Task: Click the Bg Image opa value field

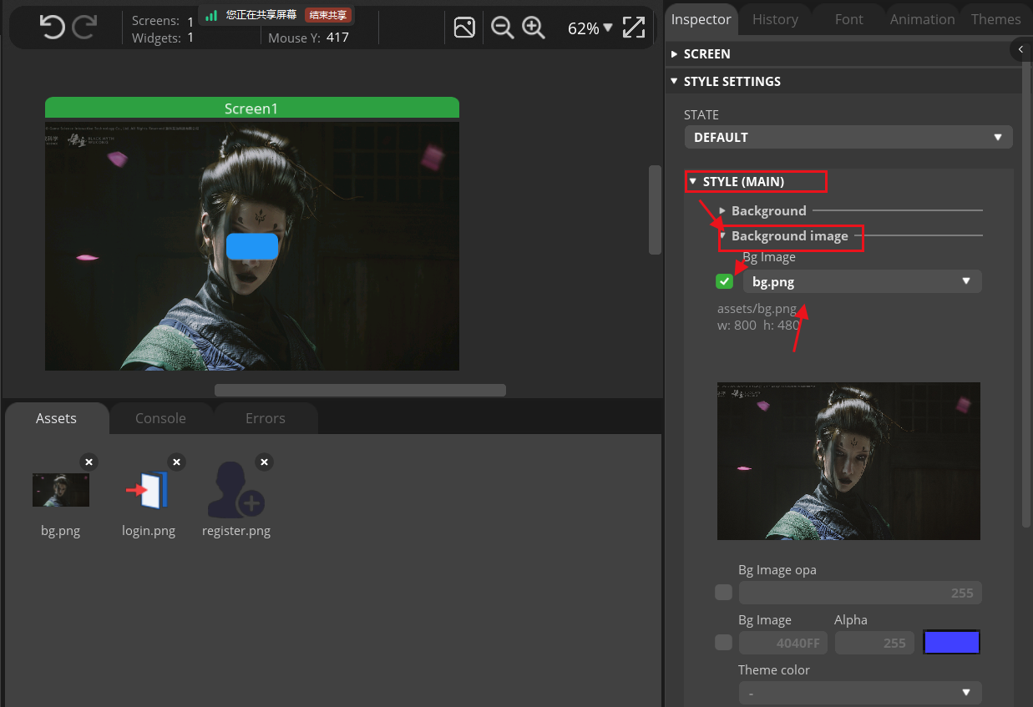Action: (860, 593)
